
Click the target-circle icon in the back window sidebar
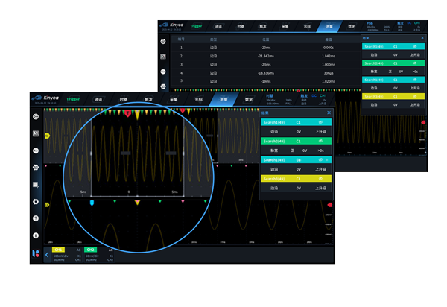(x=163, y=42)
